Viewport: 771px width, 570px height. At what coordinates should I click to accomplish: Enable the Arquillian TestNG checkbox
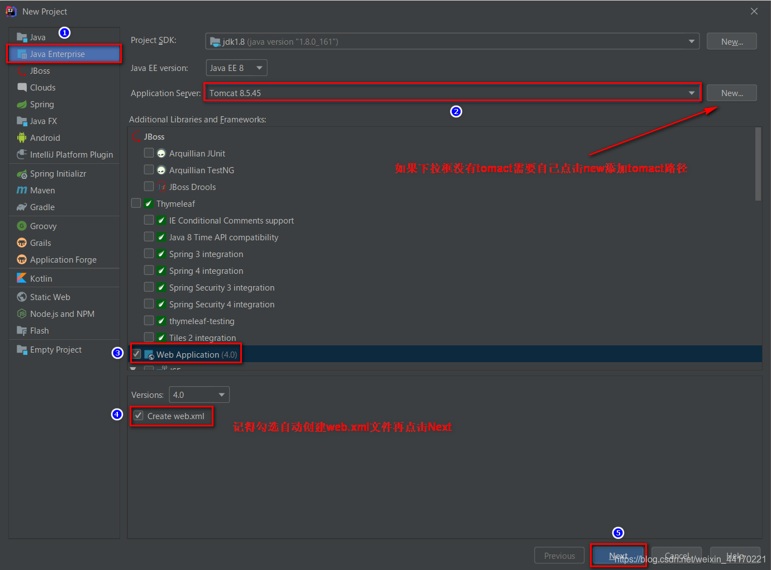(149, 169)
